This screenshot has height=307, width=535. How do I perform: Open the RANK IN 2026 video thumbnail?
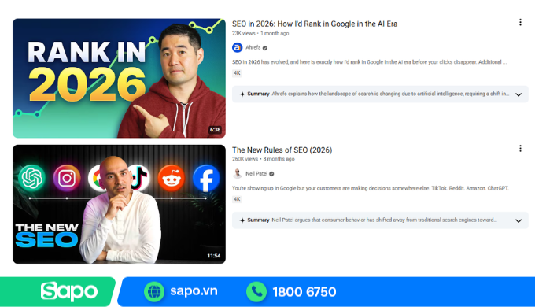pyautogui.click(x=119, y=78)
